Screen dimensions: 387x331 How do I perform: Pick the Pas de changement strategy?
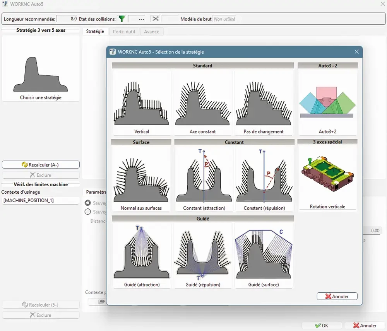(264, 102)
